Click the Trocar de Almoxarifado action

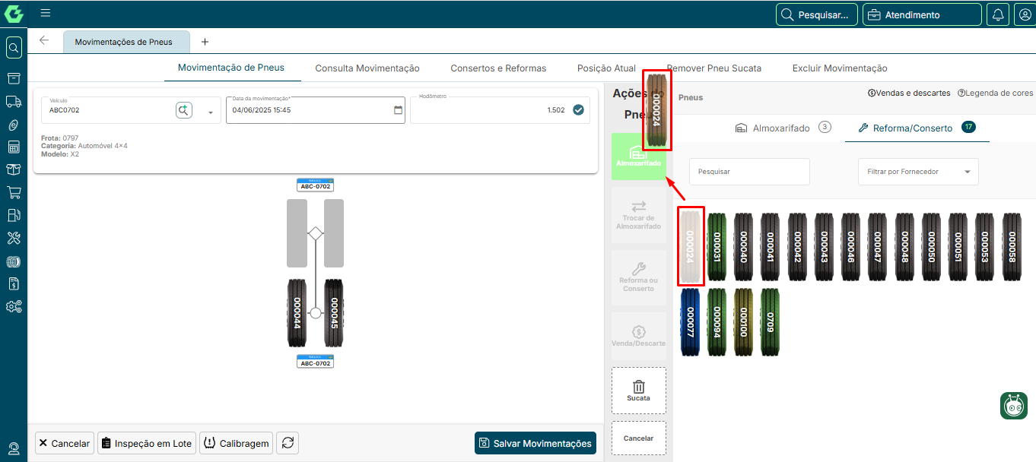point(639,216)
